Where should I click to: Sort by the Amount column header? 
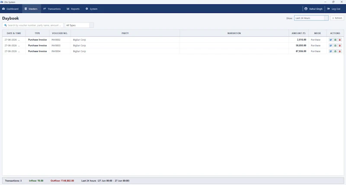(x=298, y=33)
